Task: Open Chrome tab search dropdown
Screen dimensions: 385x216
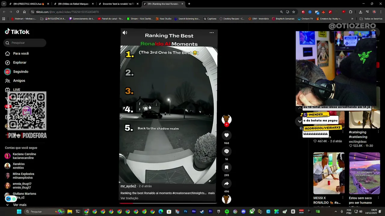Action: (4, 4)
